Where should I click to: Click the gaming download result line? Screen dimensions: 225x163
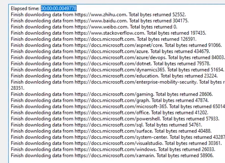tap(112, 94)
